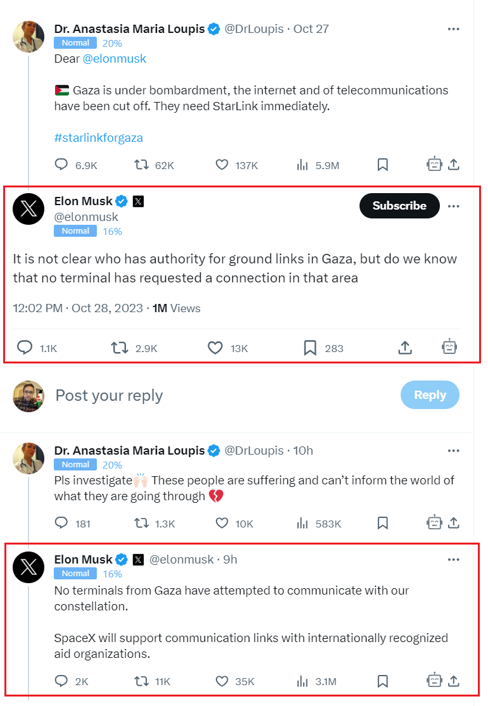Reply to the Oct 27 StarLink post
The height and width of the screenshot is (706, 488).
[x=61, y=165]
